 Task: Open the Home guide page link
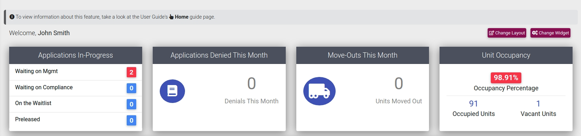click(181, 17)
